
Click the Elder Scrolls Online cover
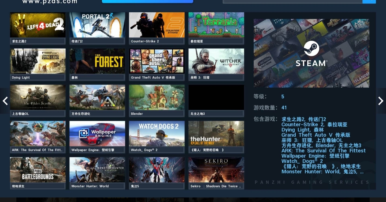coord(38,97)
